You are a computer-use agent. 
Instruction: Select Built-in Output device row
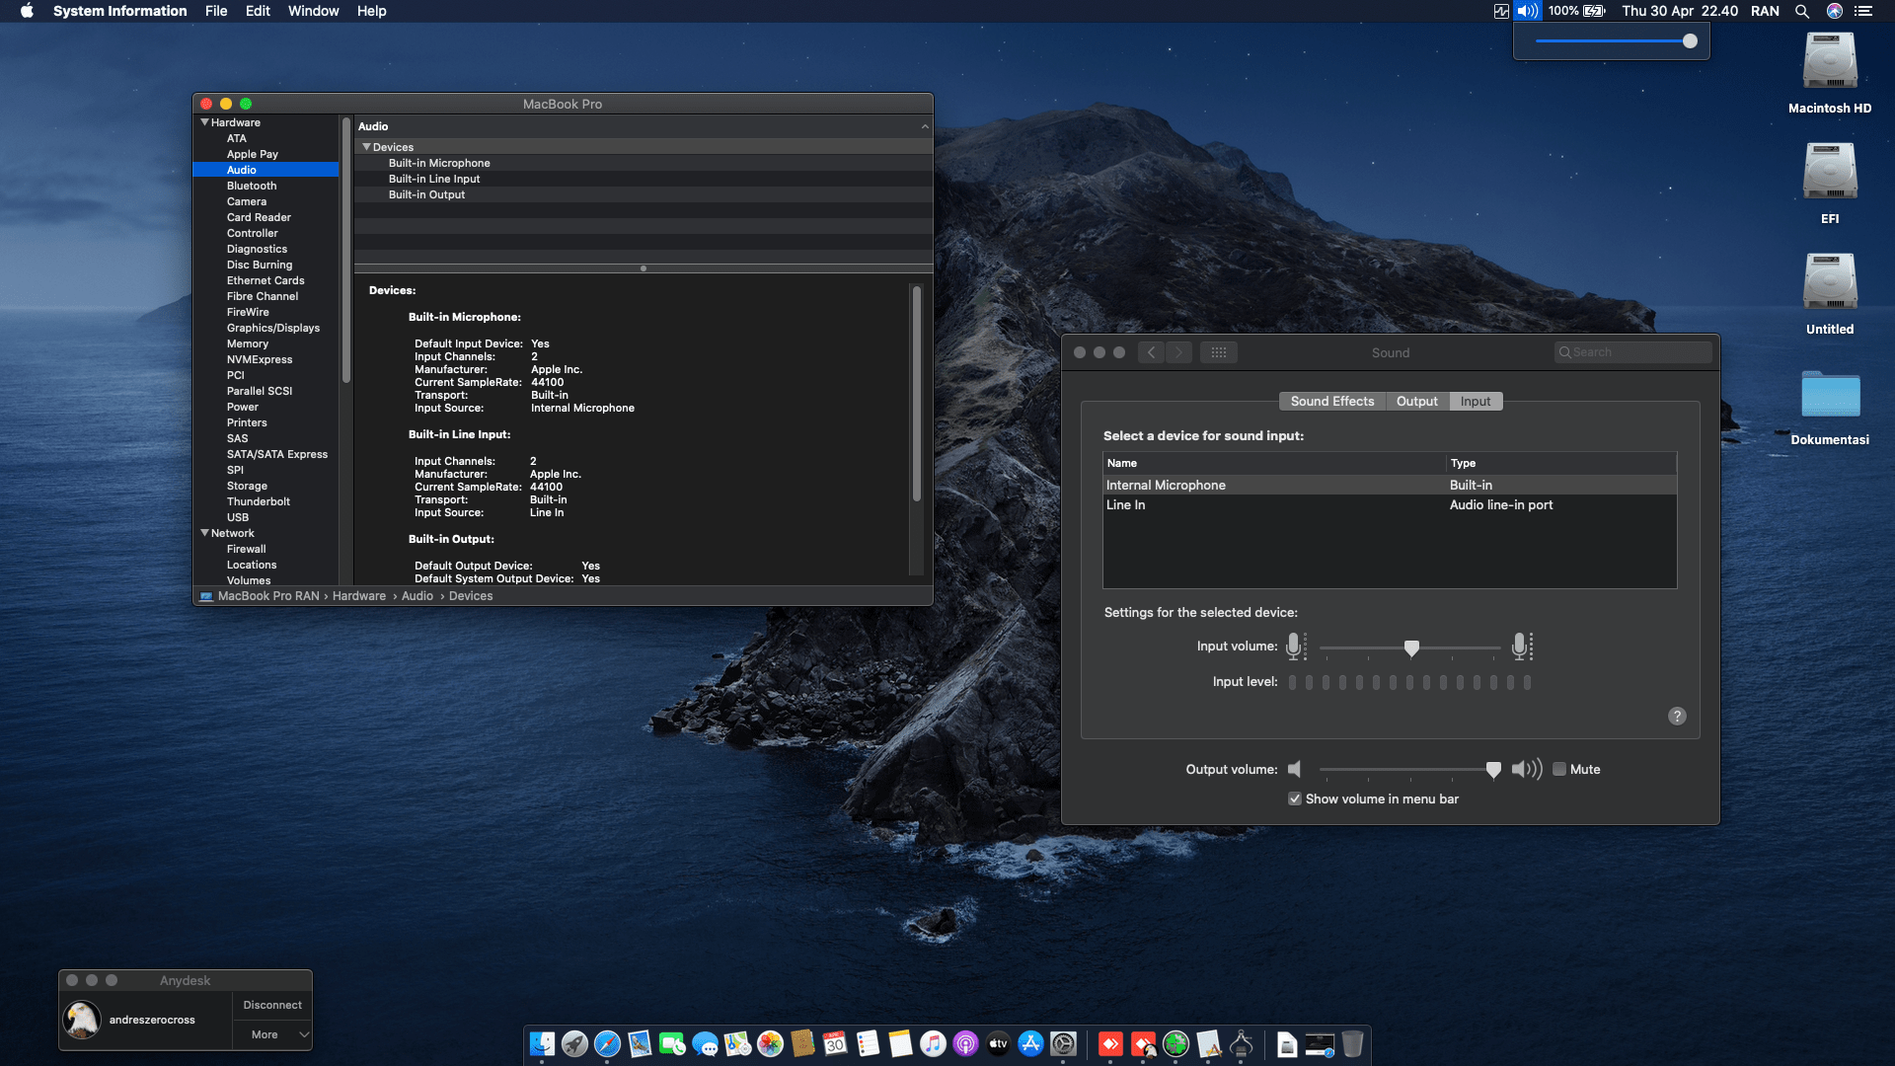(644, 194)
